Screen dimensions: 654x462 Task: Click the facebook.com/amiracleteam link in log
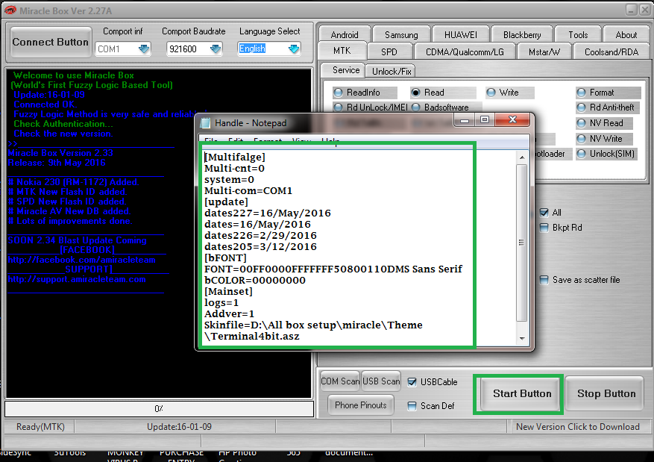[81, 260]
